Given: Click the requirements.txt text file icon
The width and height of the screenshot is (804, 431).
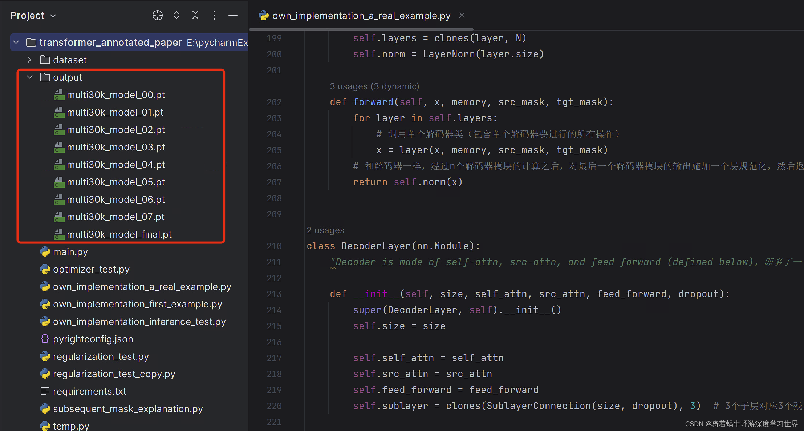Looking at the screenshot, I should 45,391.
